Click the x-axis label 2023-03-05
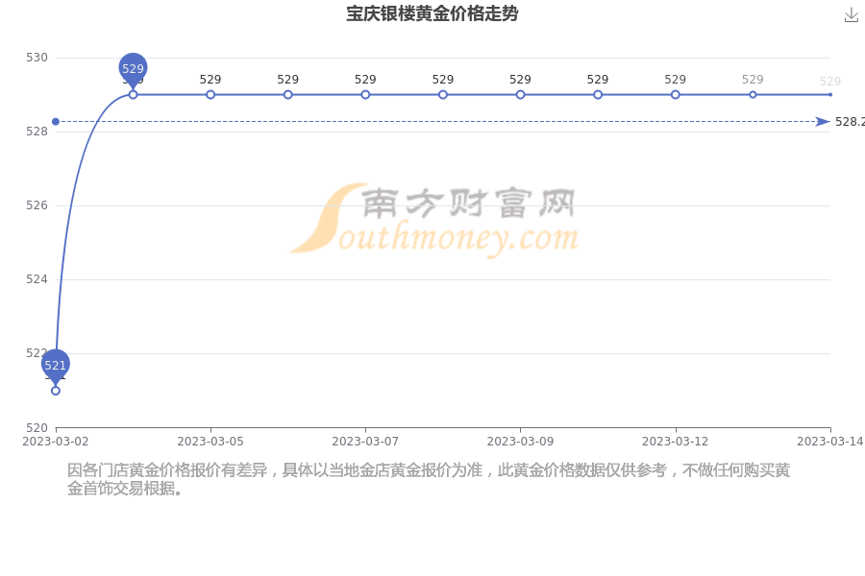 [x=210, y=442]
